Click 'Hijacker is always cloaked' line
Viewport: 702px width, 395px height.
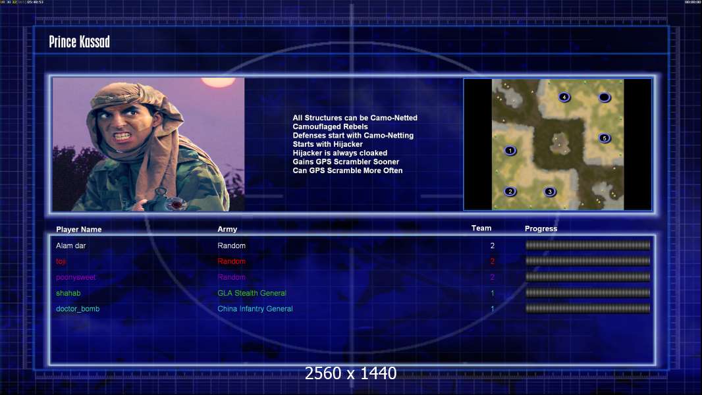pos(340,153)
